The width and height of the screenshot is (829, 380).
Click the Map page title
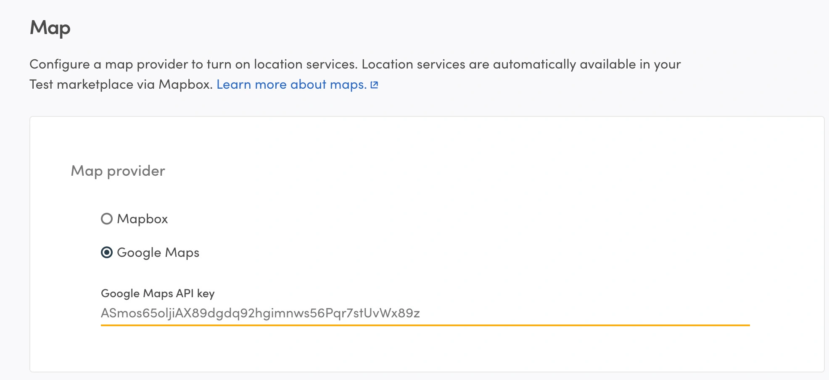(50, 28)
